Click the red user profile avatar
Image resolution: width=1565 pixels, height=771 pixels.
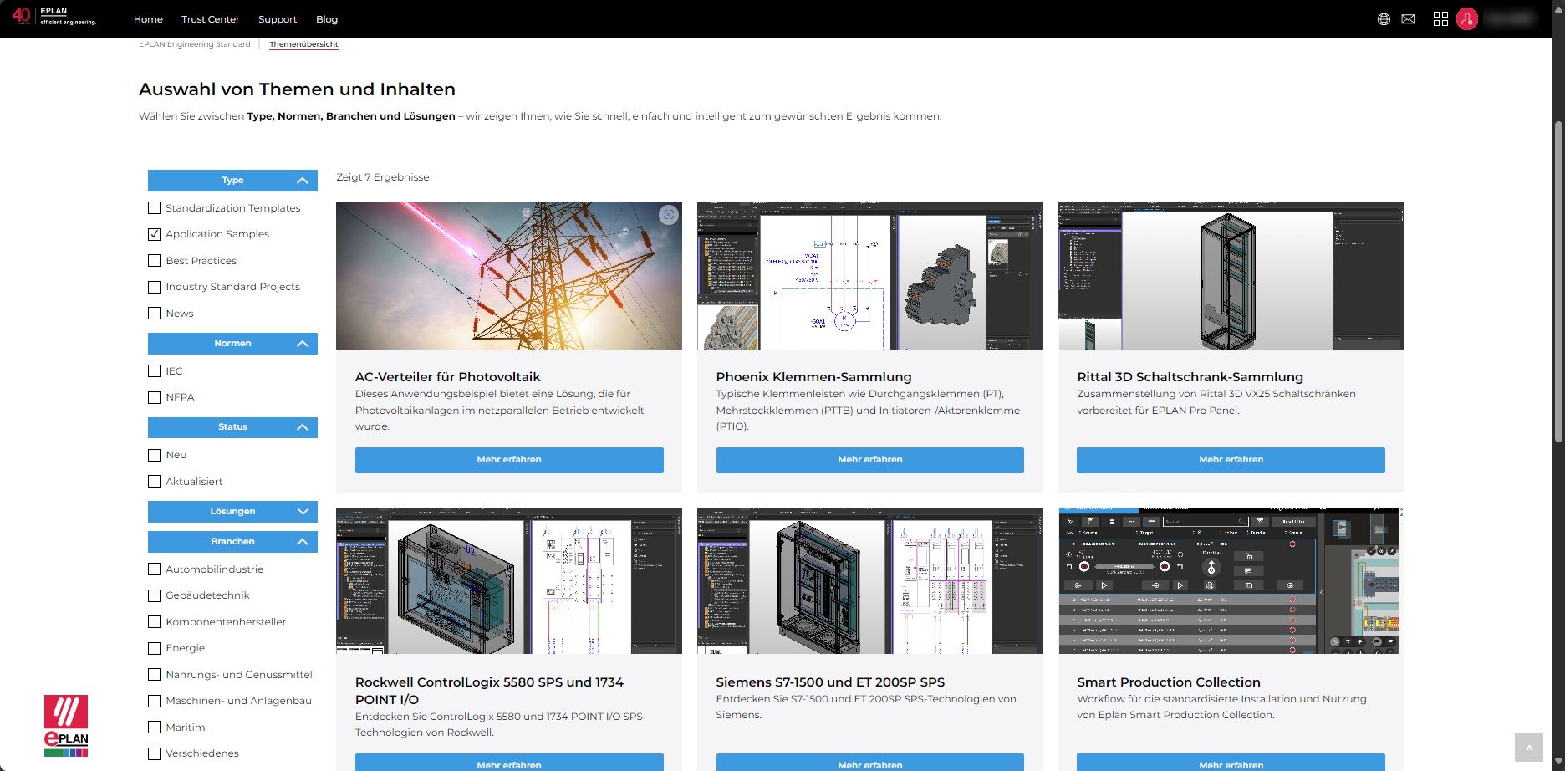point(1466,19)
